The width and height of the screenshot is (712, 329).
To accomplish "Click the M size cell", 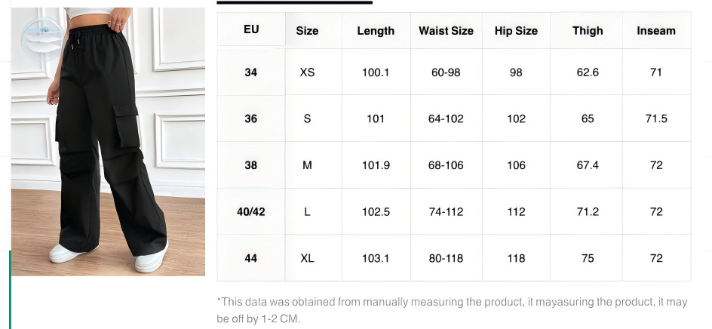I will pos(307,165).
